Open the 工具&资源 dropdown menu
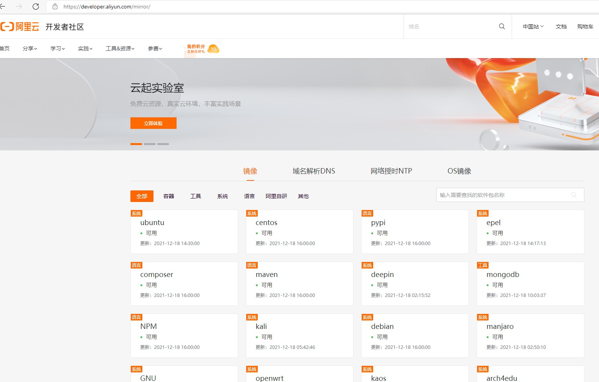The height and width of the screenshot is (382, 599). click(120, 48)
